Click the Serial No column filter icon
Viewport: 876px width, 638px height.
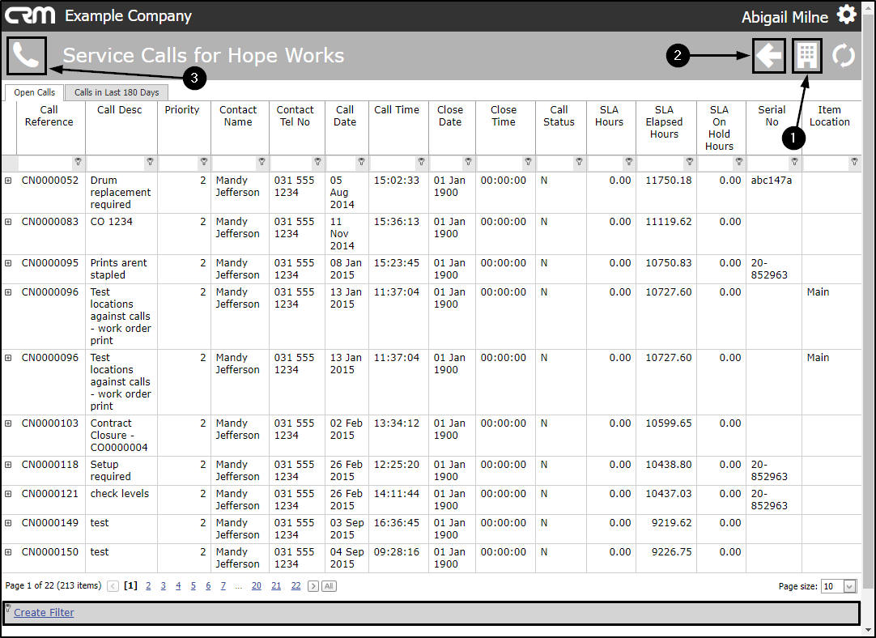coord(794,161)
